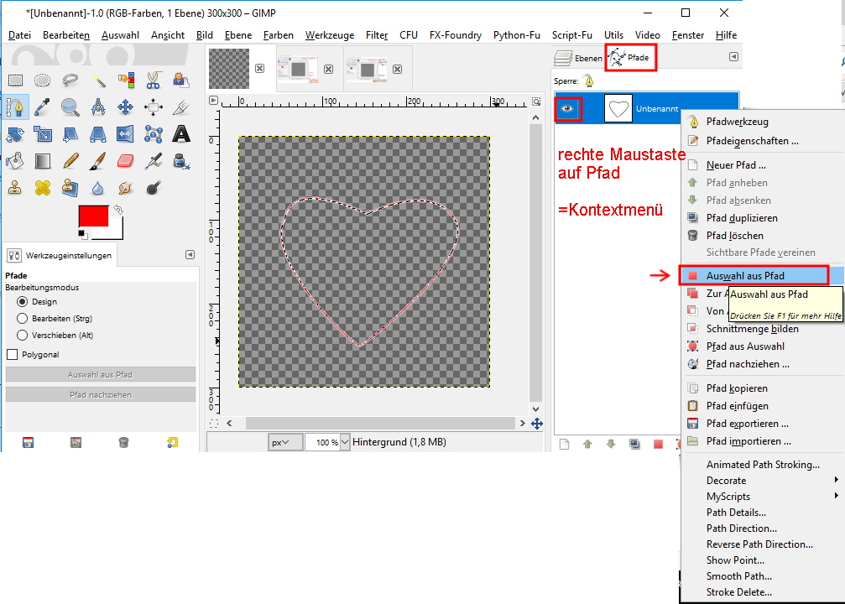Image resolution: width=845 pixels, height=604 pixels.
Task: Enable the Polygonal checkbox
Action: [x=12, y=355]
